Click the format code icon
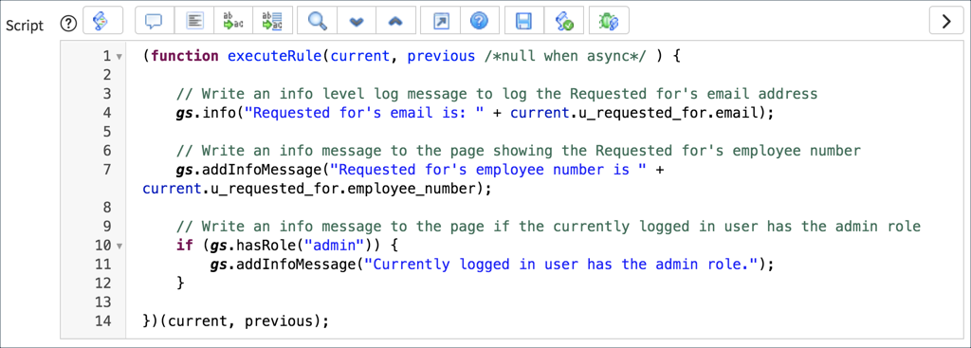This screenshot has height=348, width=971. click(194, 21)
